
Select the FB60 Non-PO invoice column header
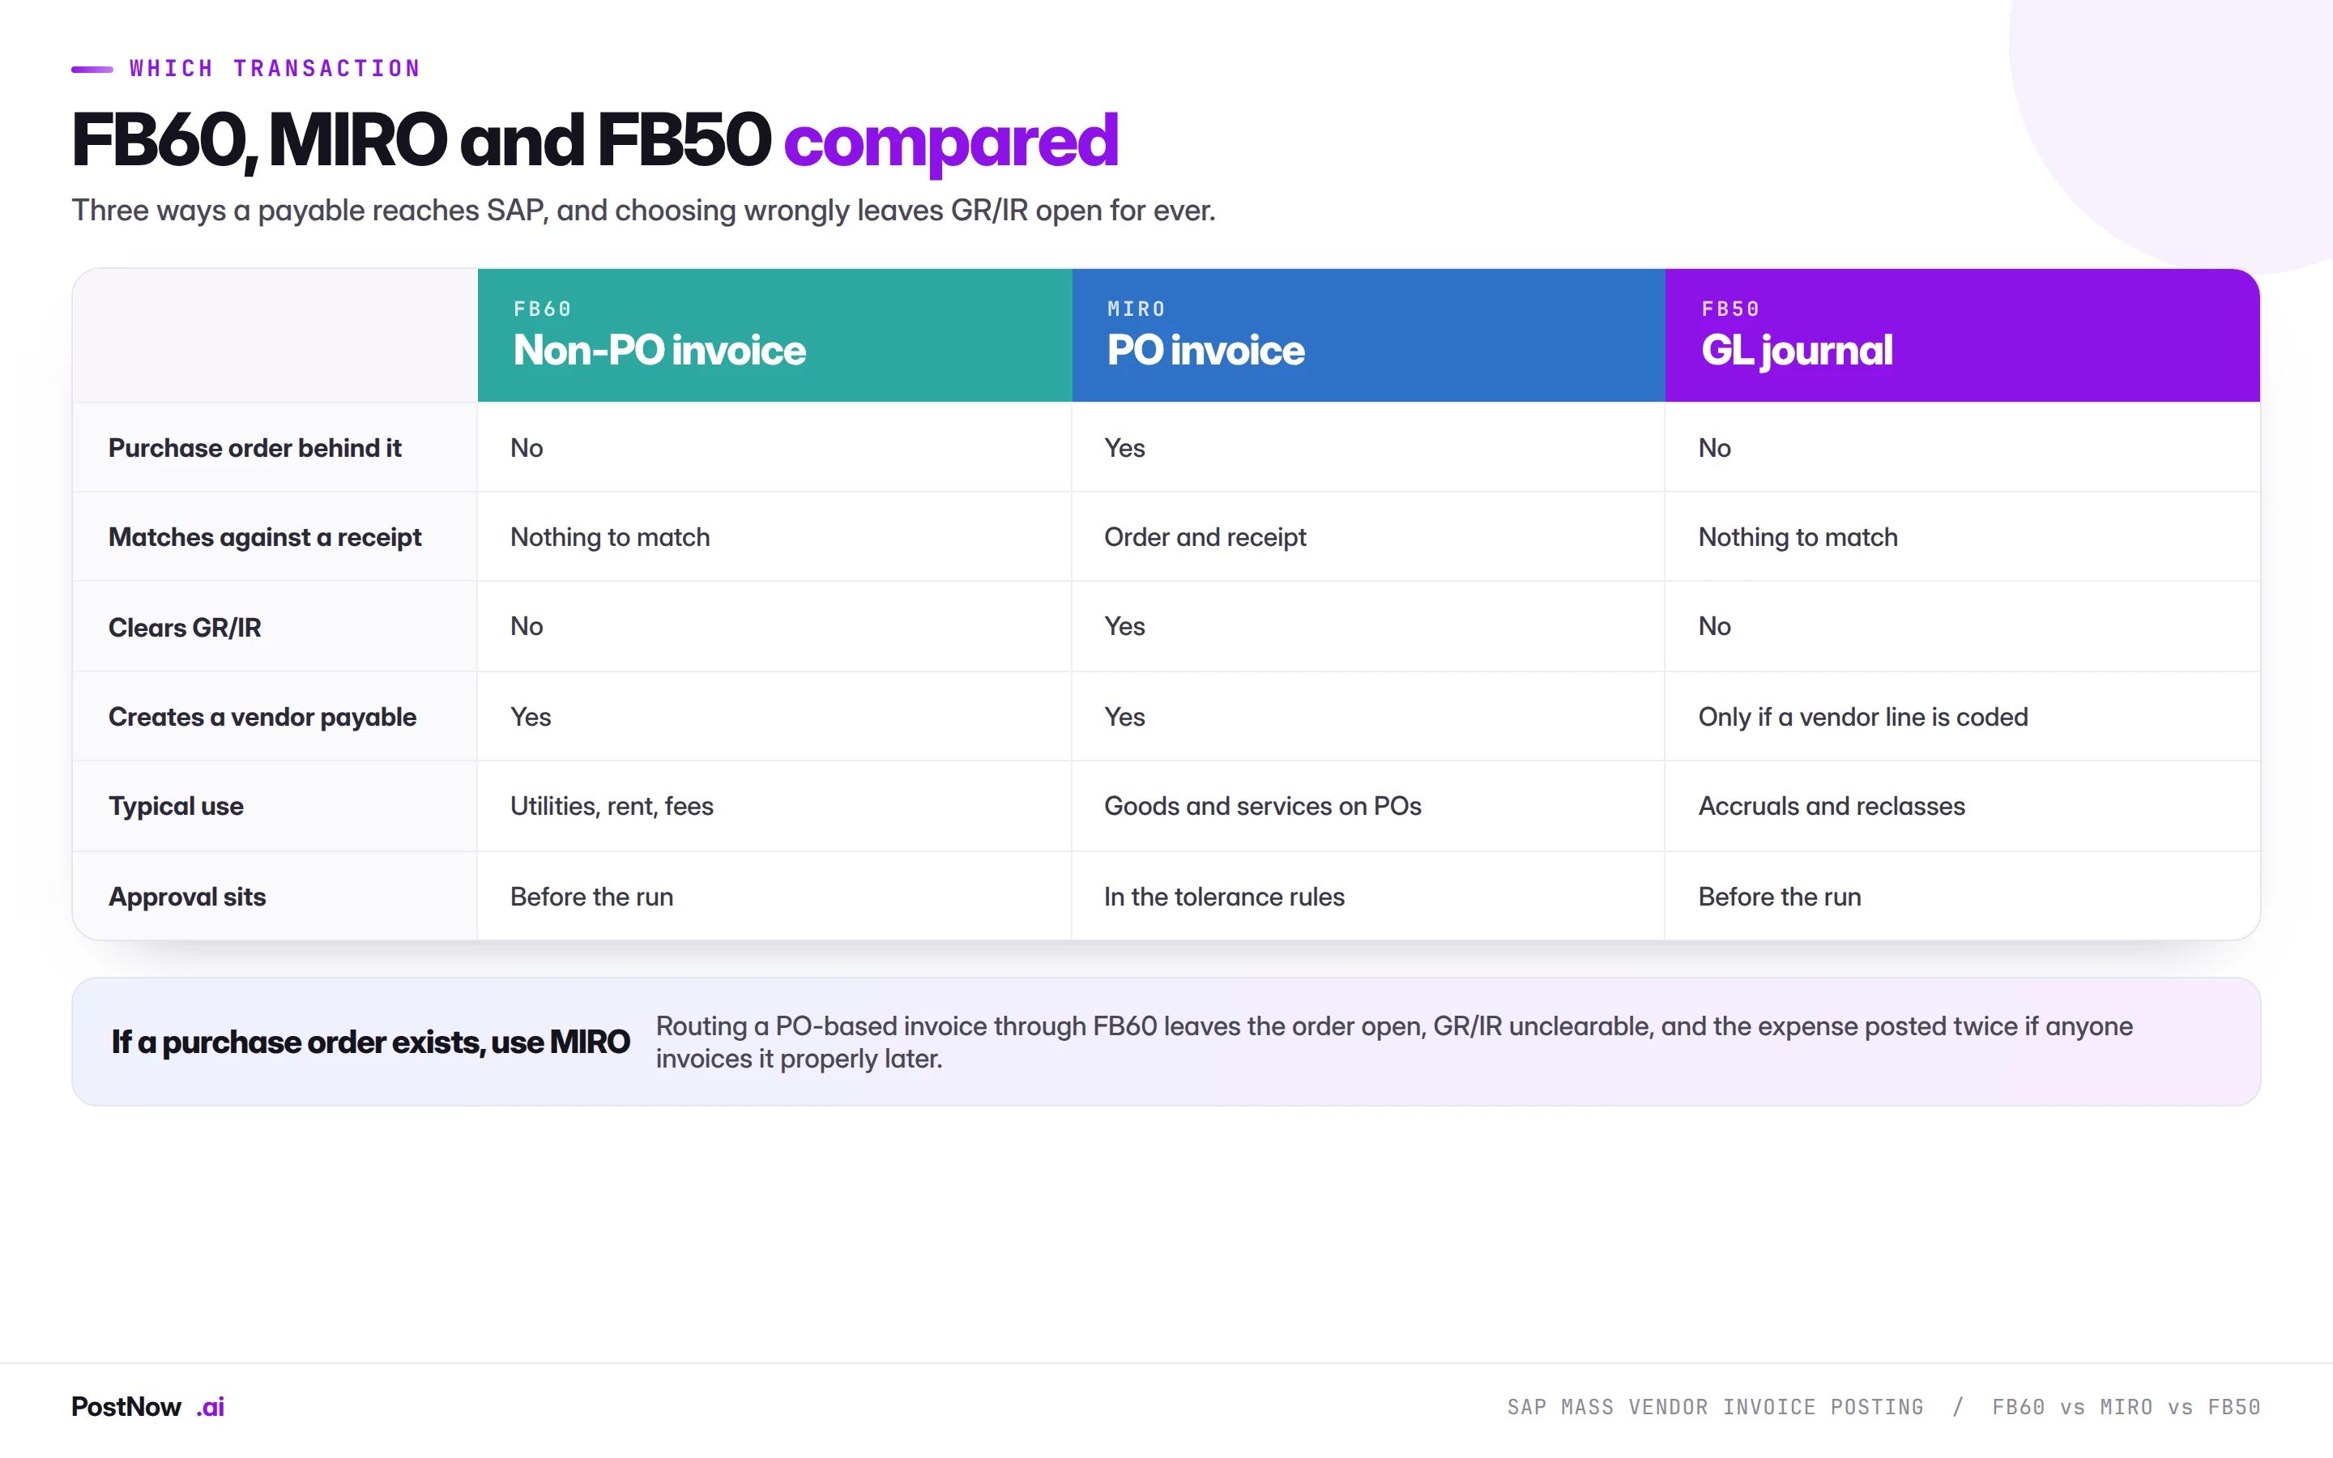point(774,335)
